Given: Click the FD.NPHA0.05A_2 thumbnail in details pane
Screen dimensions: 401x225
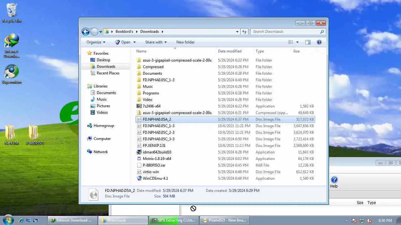Looking at the screenshot, I should pyautogui.click(x=93, y=194).
